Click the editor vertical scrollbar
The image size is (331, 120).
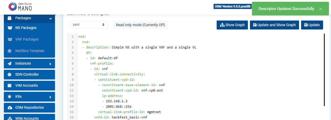(324, 69)
